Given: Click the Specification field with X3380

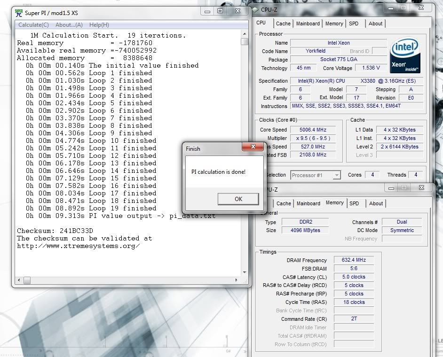Looking at the screenshot, I should (357, 81).
